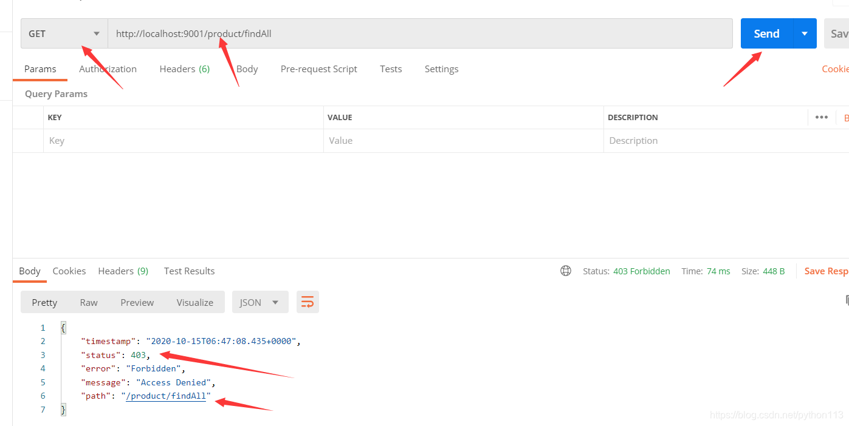849x426 pixels.
Task: Open the JSON format dropdown
Action: coord(260,302)
